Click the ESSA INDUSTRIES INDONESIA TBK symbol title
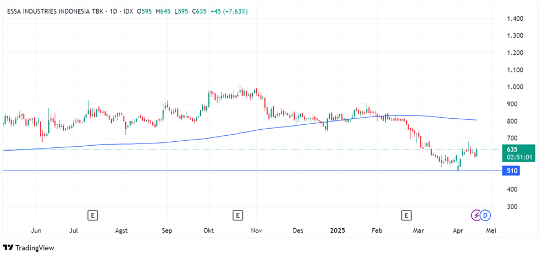This screenshot has height=254, width=542. pyautogui.click(x=54, y=12)
